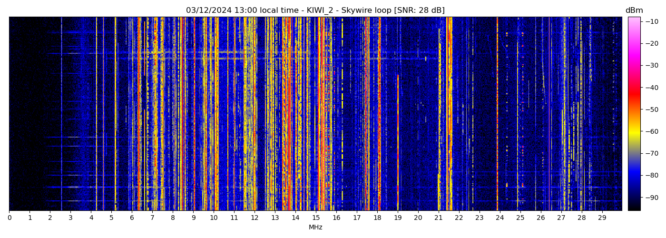The height and width of the screenshot is (238, 666).
Task: Click the plot title text
Action: tap(315, 10)
